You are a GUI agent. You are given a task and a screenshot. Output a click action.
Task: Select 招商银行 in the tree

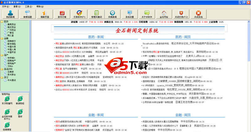tap(12, 41)
